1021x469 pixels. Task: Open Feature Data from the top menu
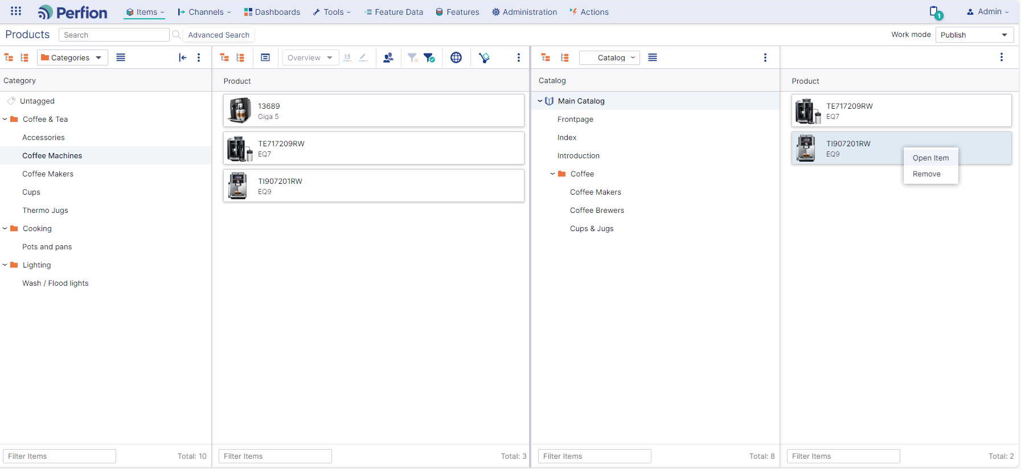click(x=393, y=12)
